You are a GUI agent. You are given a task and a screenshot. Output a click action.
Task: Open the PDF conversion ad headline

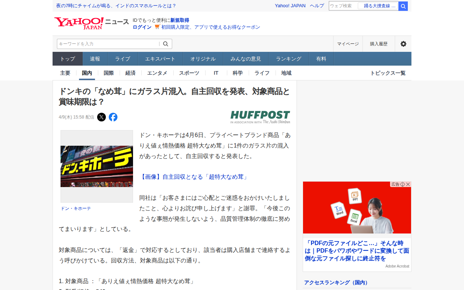357,251
